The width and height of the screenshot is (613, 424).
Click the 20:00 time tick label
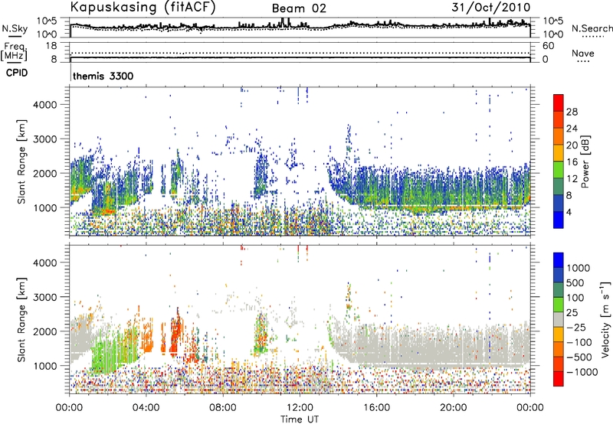click(453, 408)
